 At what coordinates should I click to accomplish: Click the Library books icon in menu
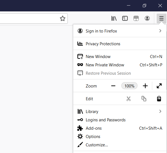80,111
